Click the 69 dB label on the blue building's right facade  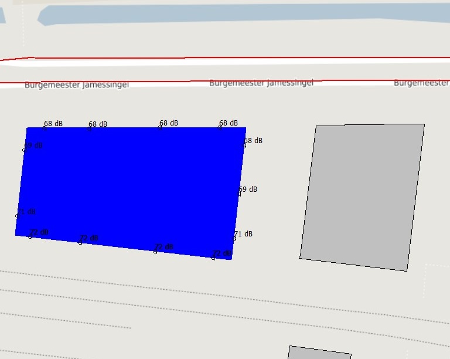click(248, 189)
